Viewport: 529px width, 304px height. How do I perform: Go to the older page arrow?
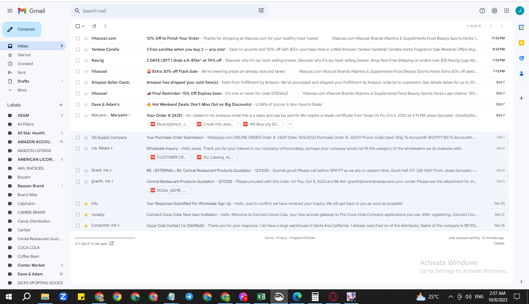(502, 26)
